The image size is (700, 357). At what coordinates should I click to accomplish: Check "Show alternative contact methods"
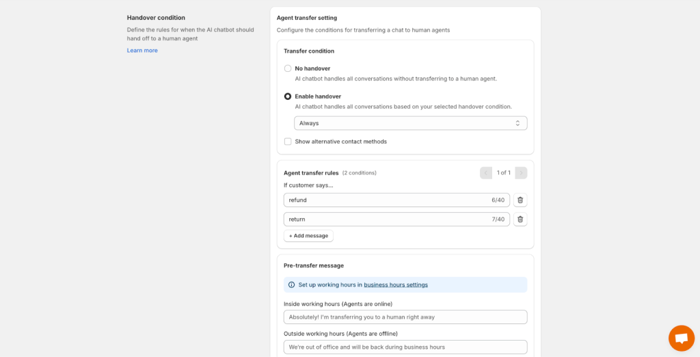click(x=288, y=142)
